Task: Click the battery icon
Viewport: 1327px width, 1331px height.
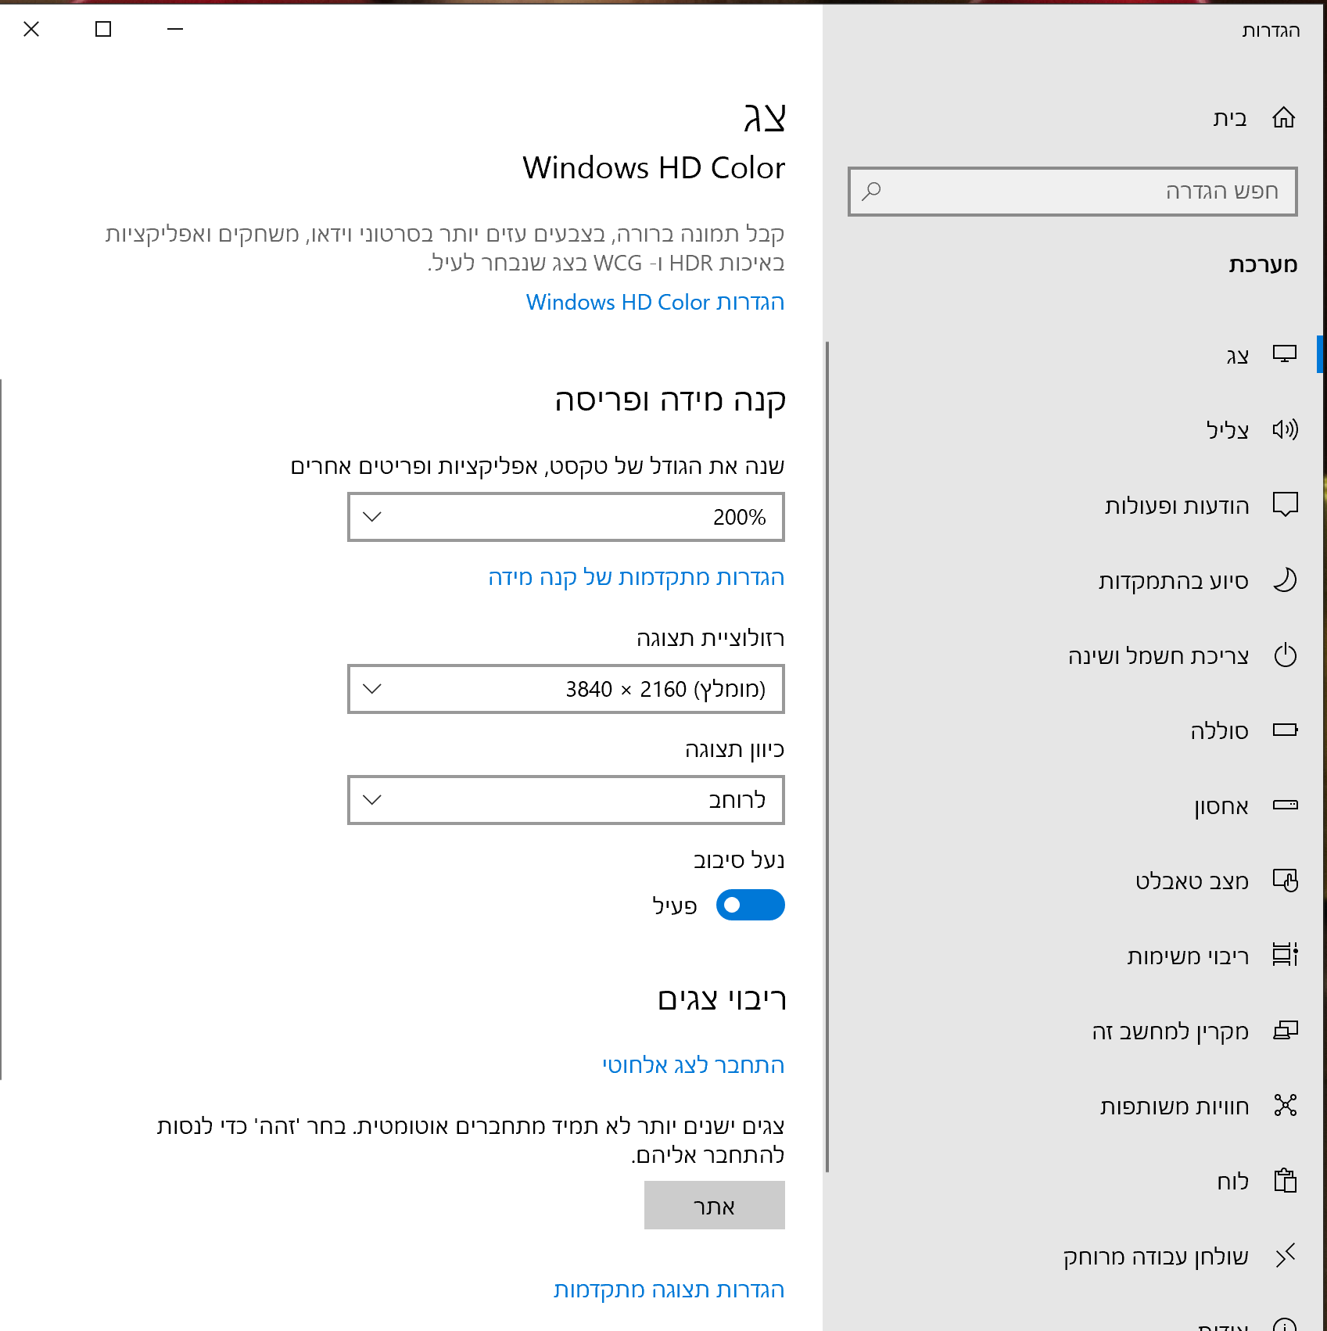Action: (x=1285, y=730)
